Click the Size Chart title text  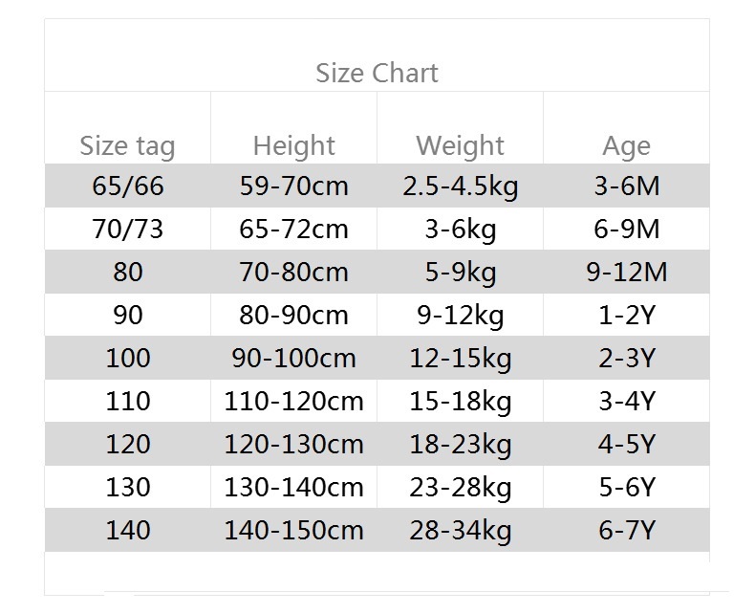377,74
